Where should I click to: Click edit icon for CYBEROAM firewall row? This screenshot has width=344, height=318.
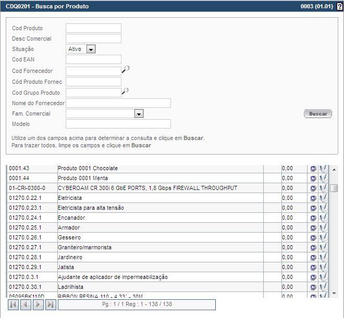point(323,188)
